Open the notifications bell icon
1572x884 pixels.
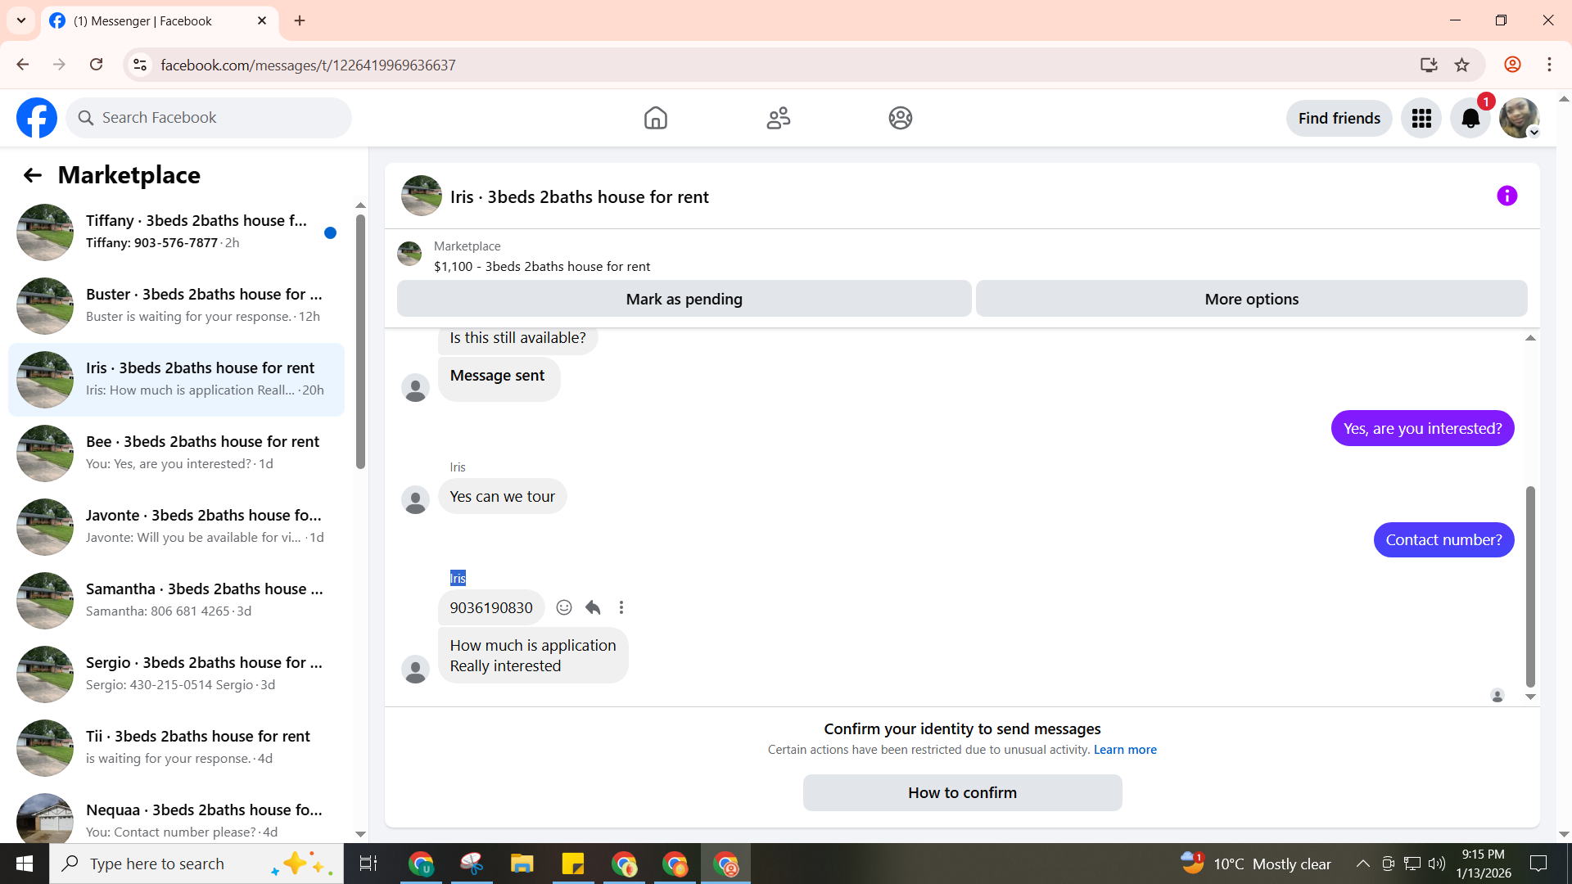point(1470,119)
